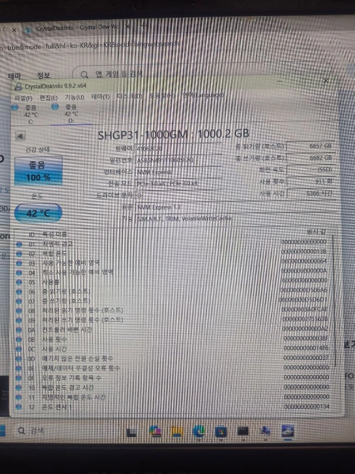Open the 디스크(D) menu

point(129,96)
